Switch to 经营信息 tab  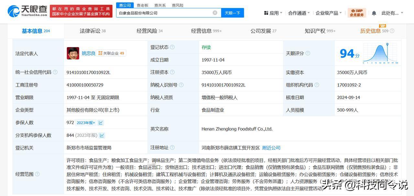pos(206,31)
